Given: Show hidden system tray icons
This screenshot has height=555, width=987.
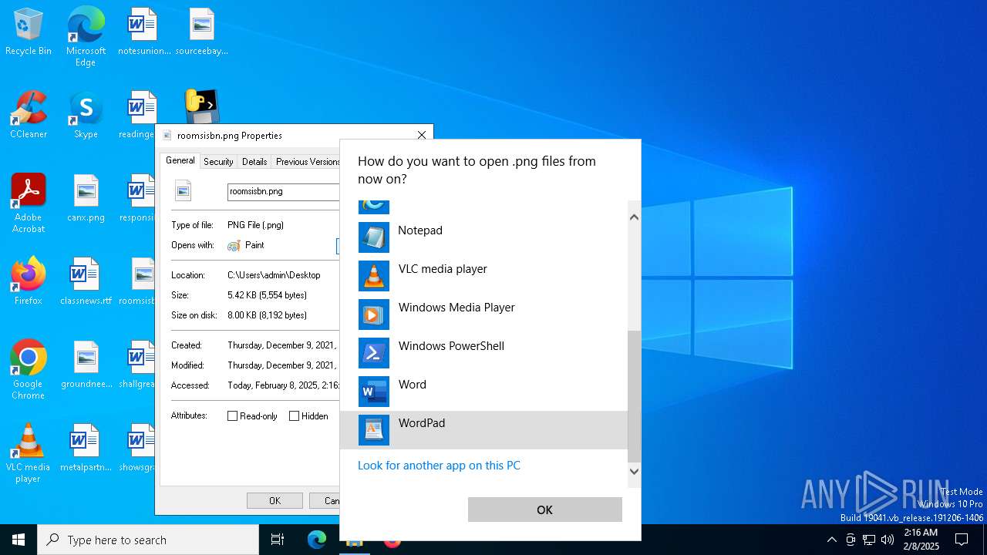Looking at the screenshot, I should click(831, 540).
